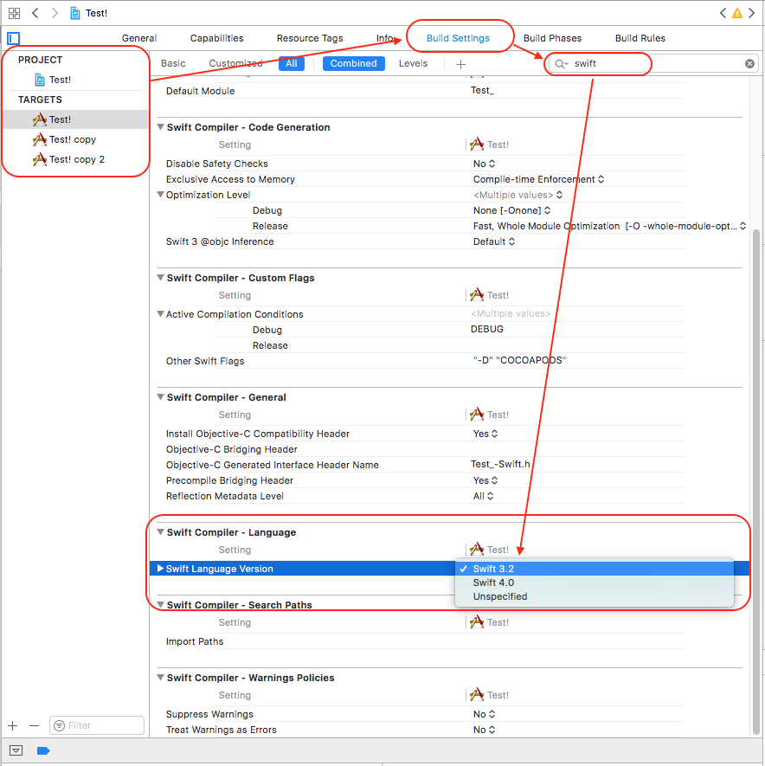Click the Other Swift Flags value

click(x=518, y=361)
